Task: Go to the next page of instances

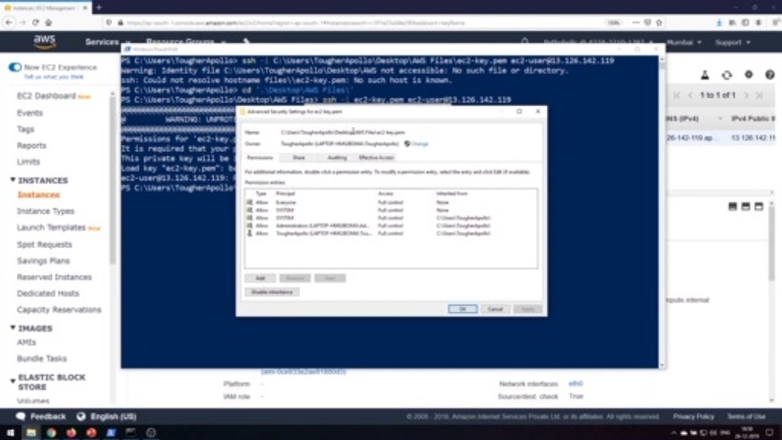Action: pos(747,95)
